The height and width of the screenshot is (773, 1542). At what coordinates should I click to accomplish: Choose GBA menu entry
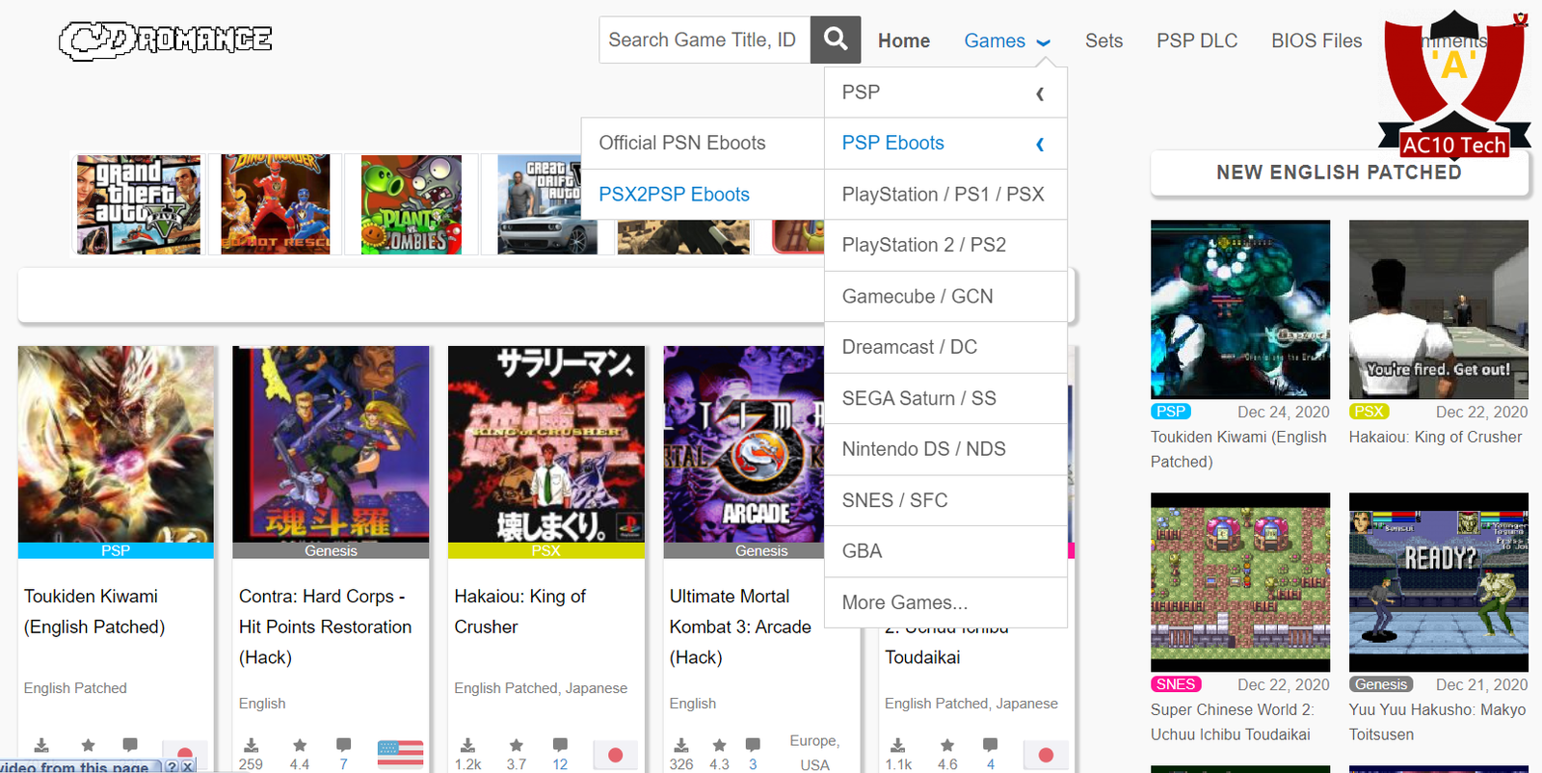coord(945,551)
